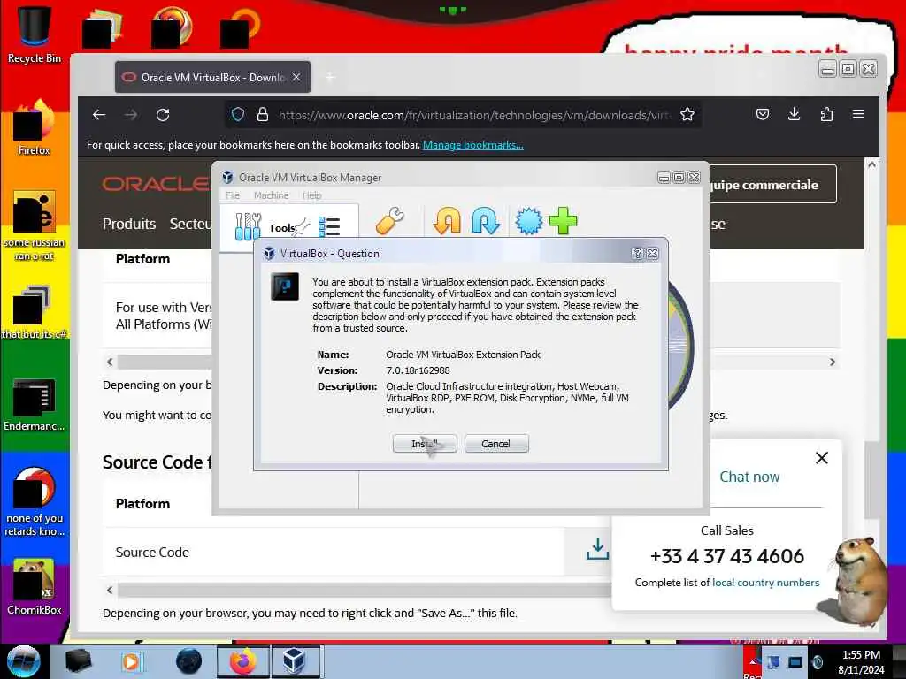This screenshot has height=679, width=906.
Task: Open the Firefox downloads panel
Action: (795, 114)
